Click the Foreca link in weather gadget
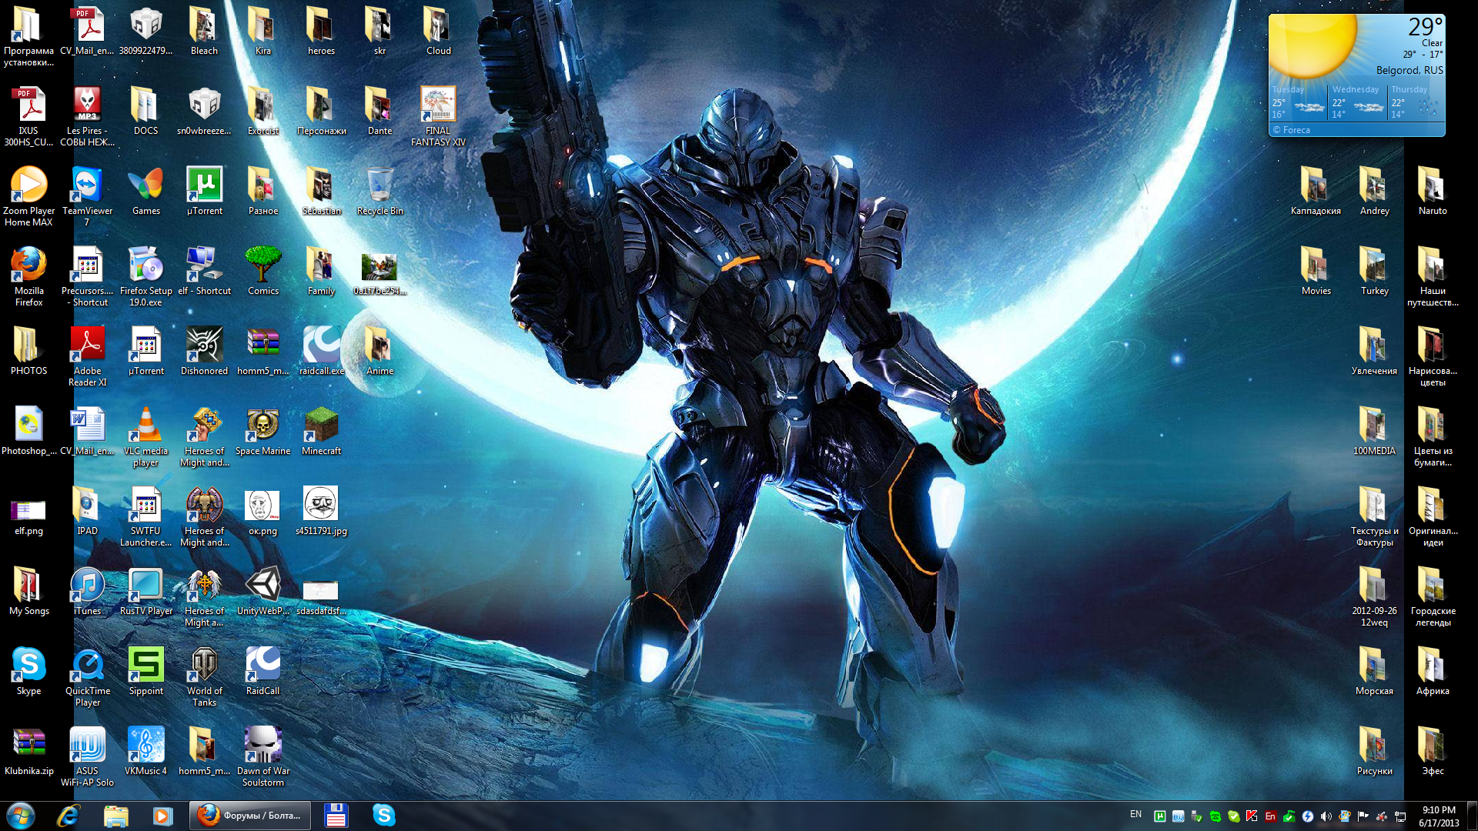1478x831 pixels. [1291, 130]
